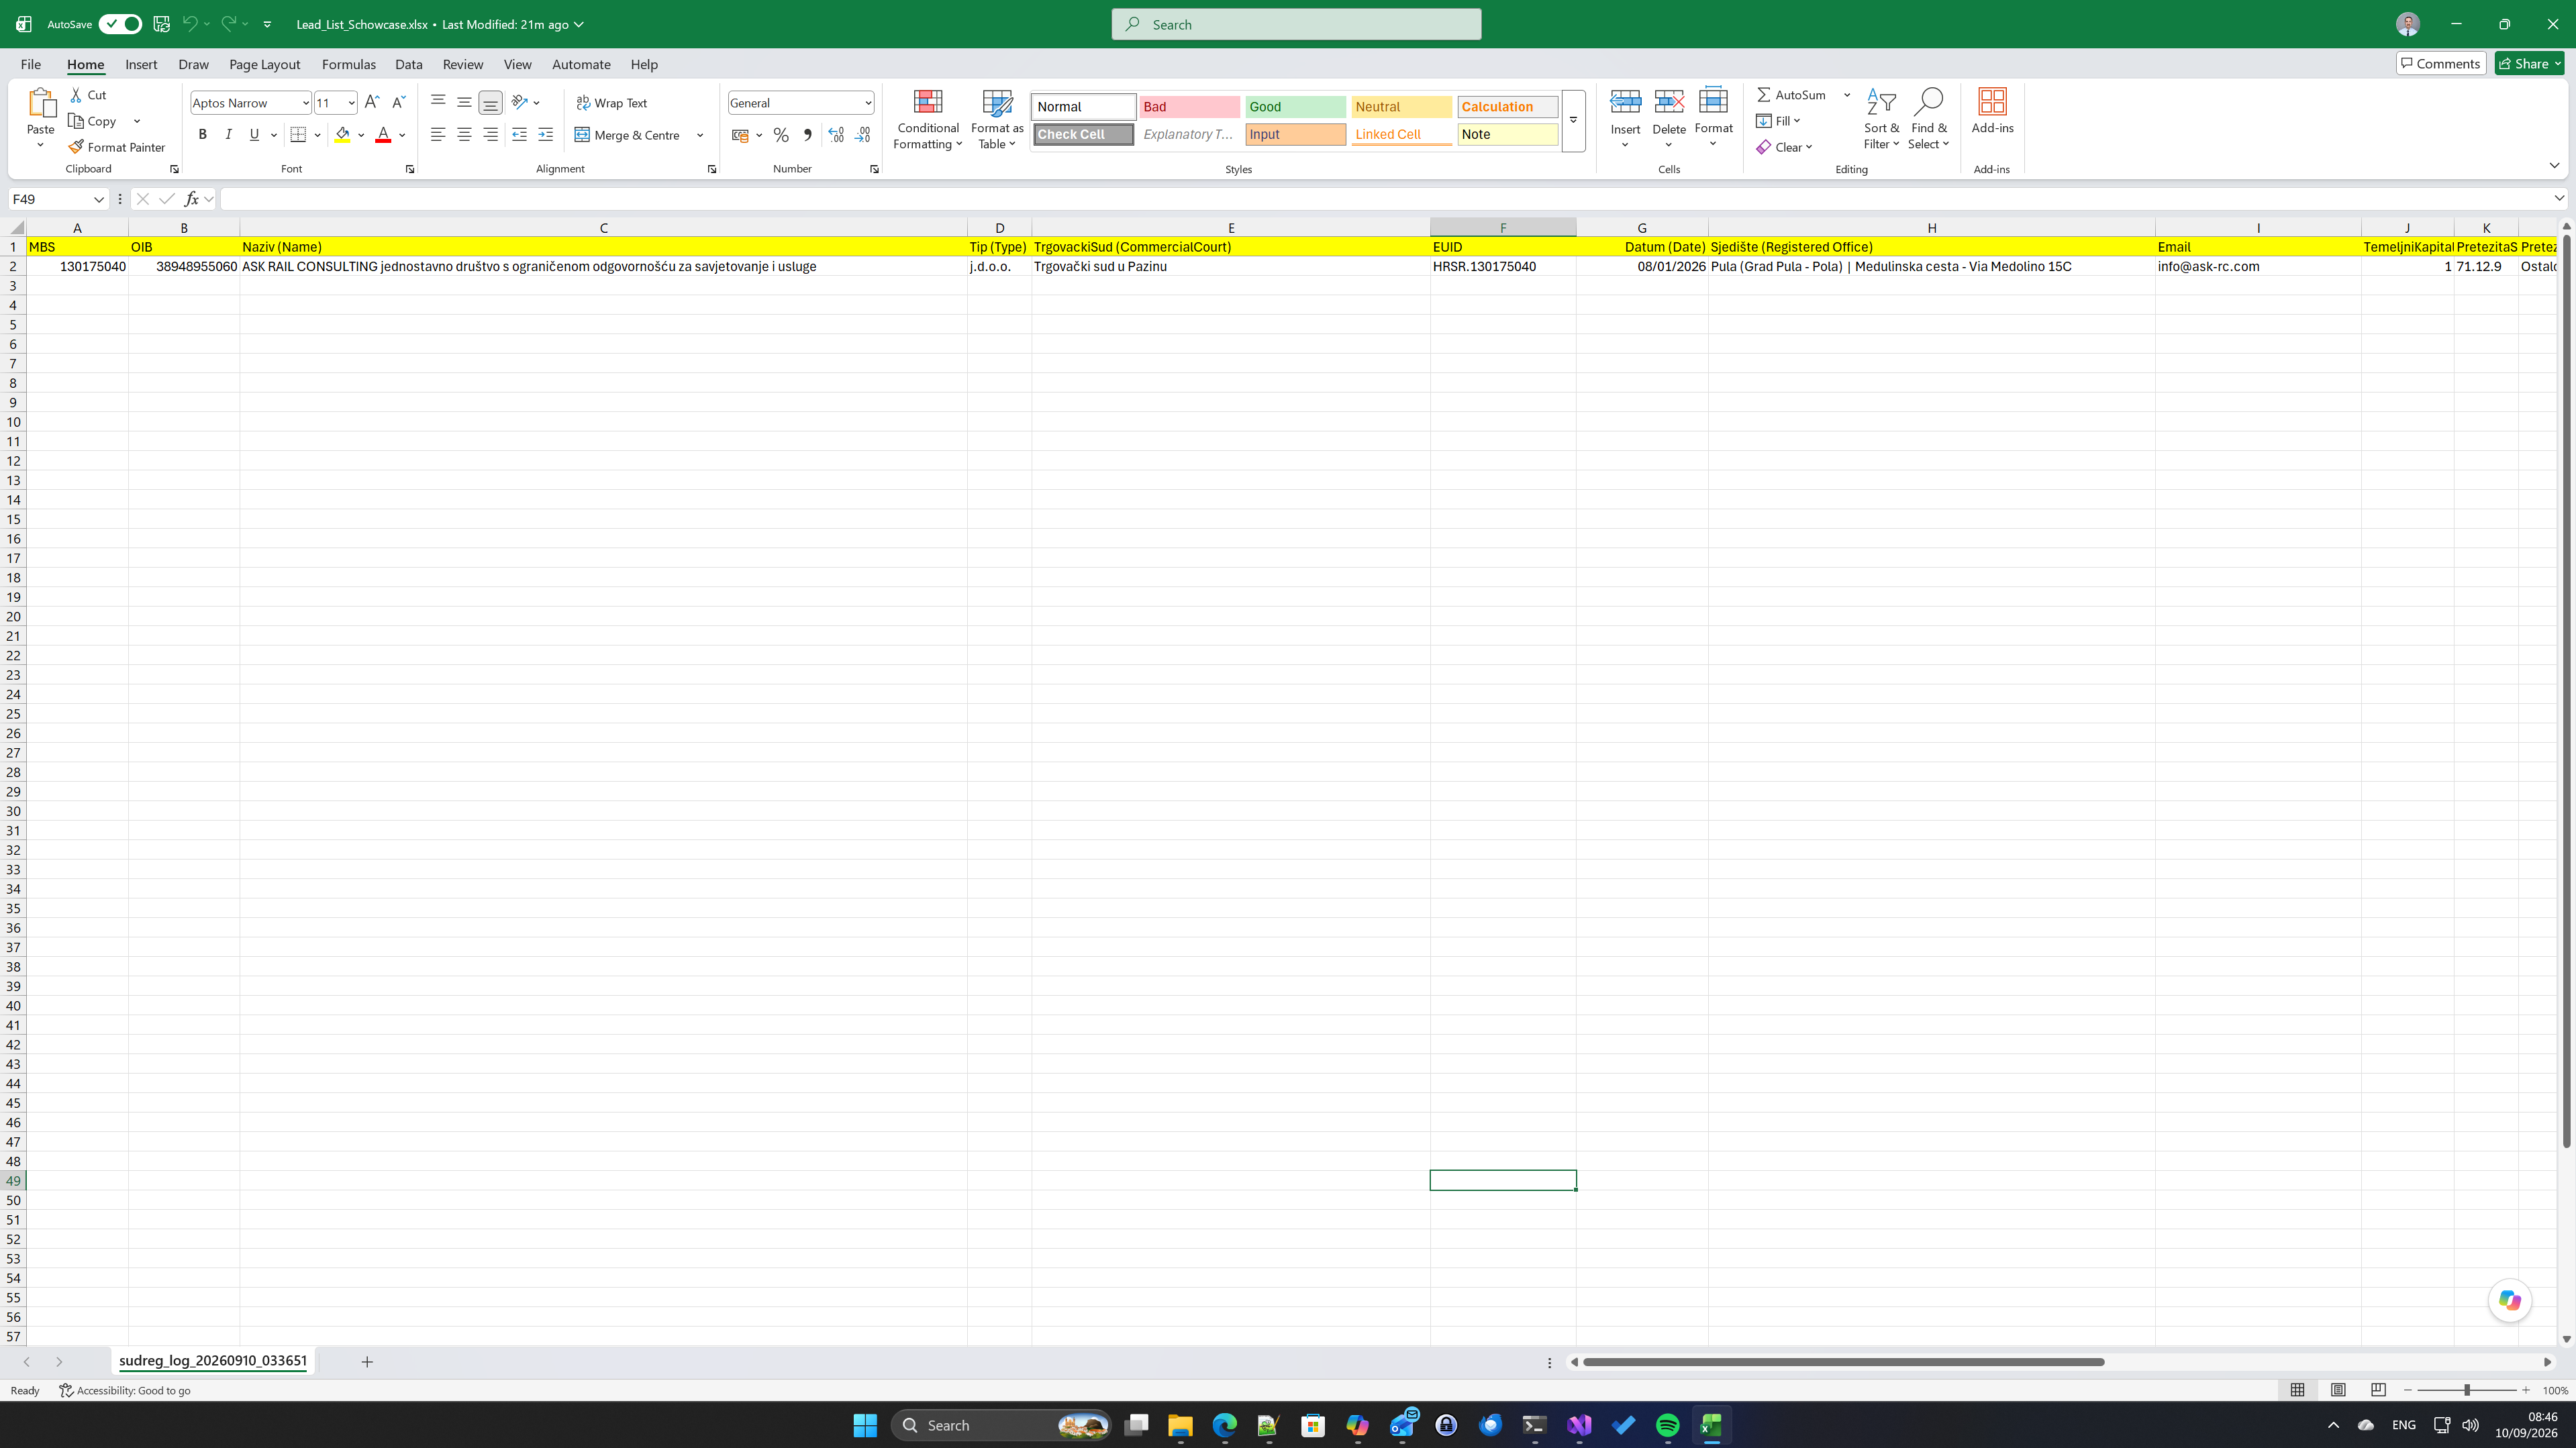This screenshot has width=2576, height=1448.
Task: Open number format General dropdown
Action: (x=867, y=103)
